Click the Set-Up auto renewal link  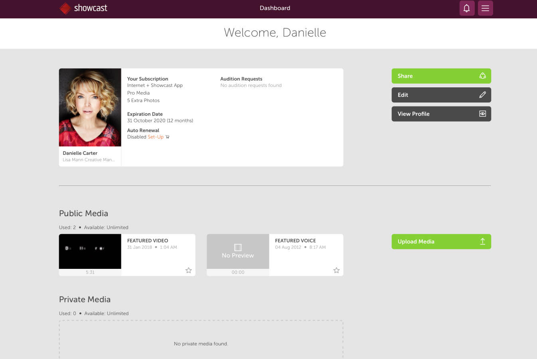(x=156, y=137)
